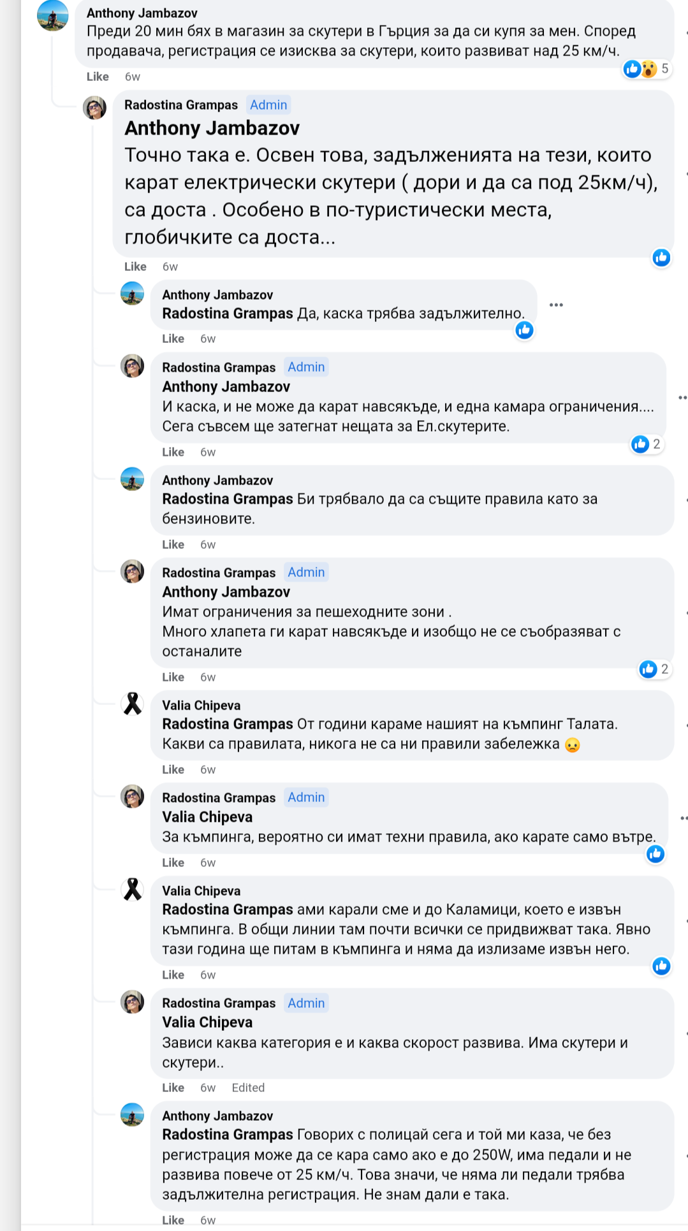Open Valia Chipeva's profile name on the Talata comment
The height and width of the screenshot is (1231, 688).
click(201, 705)
